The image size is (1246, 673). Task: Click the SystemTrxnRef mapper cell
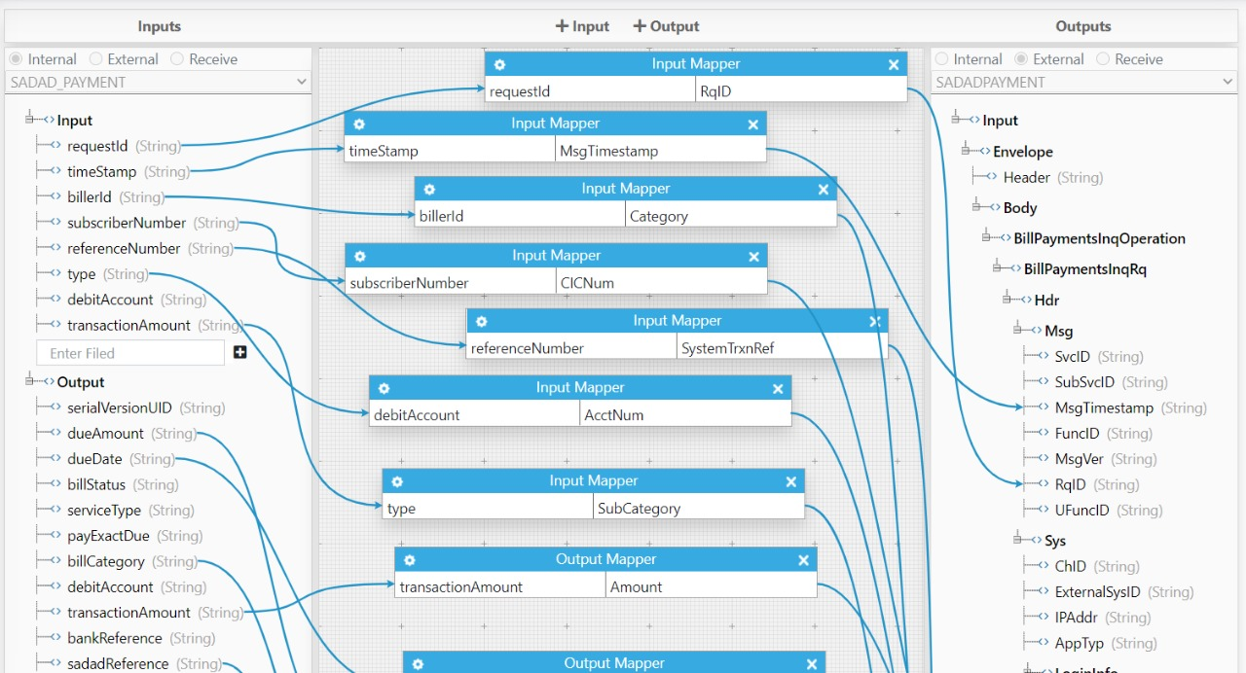coord(782,348)
